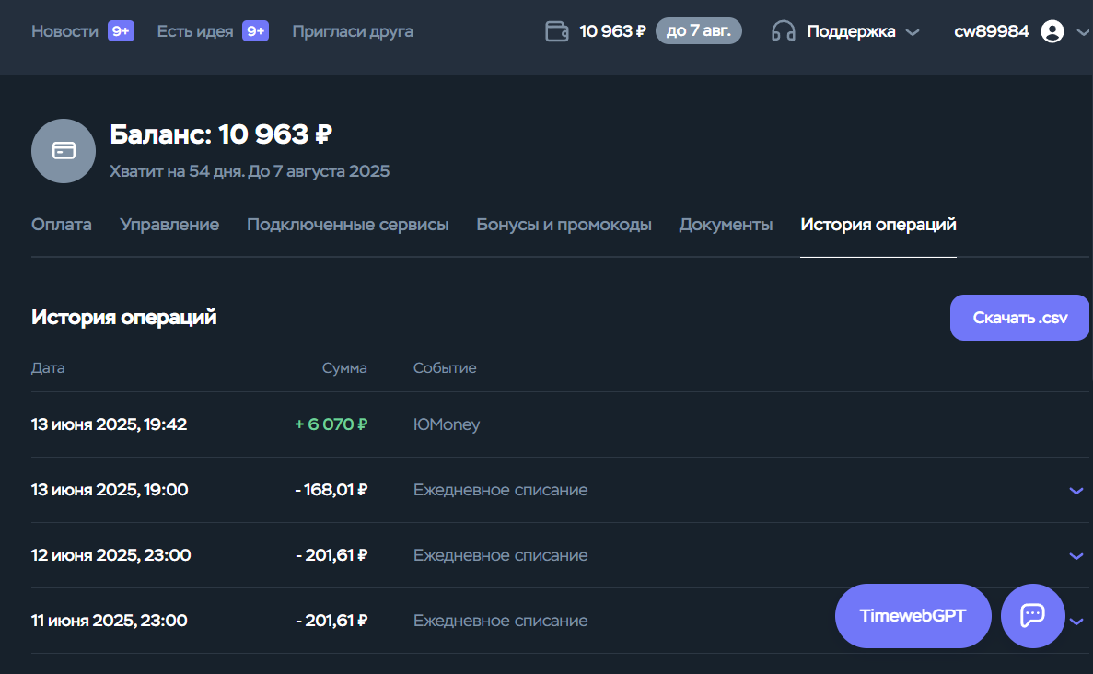
Task: Click Ежедневное списание in 13 июня row
Action: [501, 490]
